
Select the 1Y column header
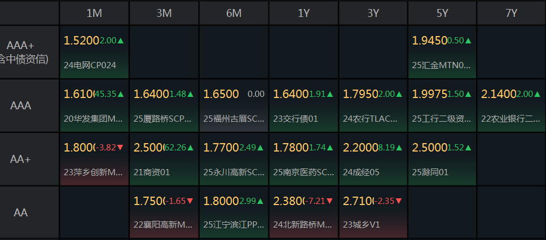(x=303, y=13)
